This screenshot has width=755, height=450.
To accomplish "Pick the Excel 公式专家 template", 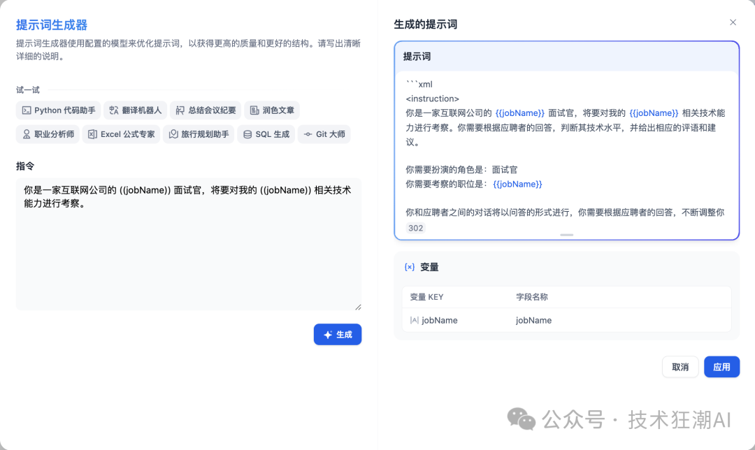I will pos(122,134).
